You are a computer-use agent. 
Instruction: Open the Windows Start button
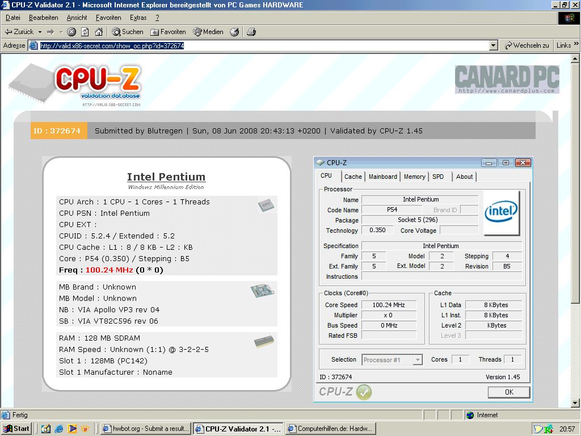click(16, 429)
